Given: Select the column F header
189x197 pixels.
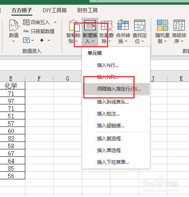Looking at the screenshot, I should coord(39,78).
